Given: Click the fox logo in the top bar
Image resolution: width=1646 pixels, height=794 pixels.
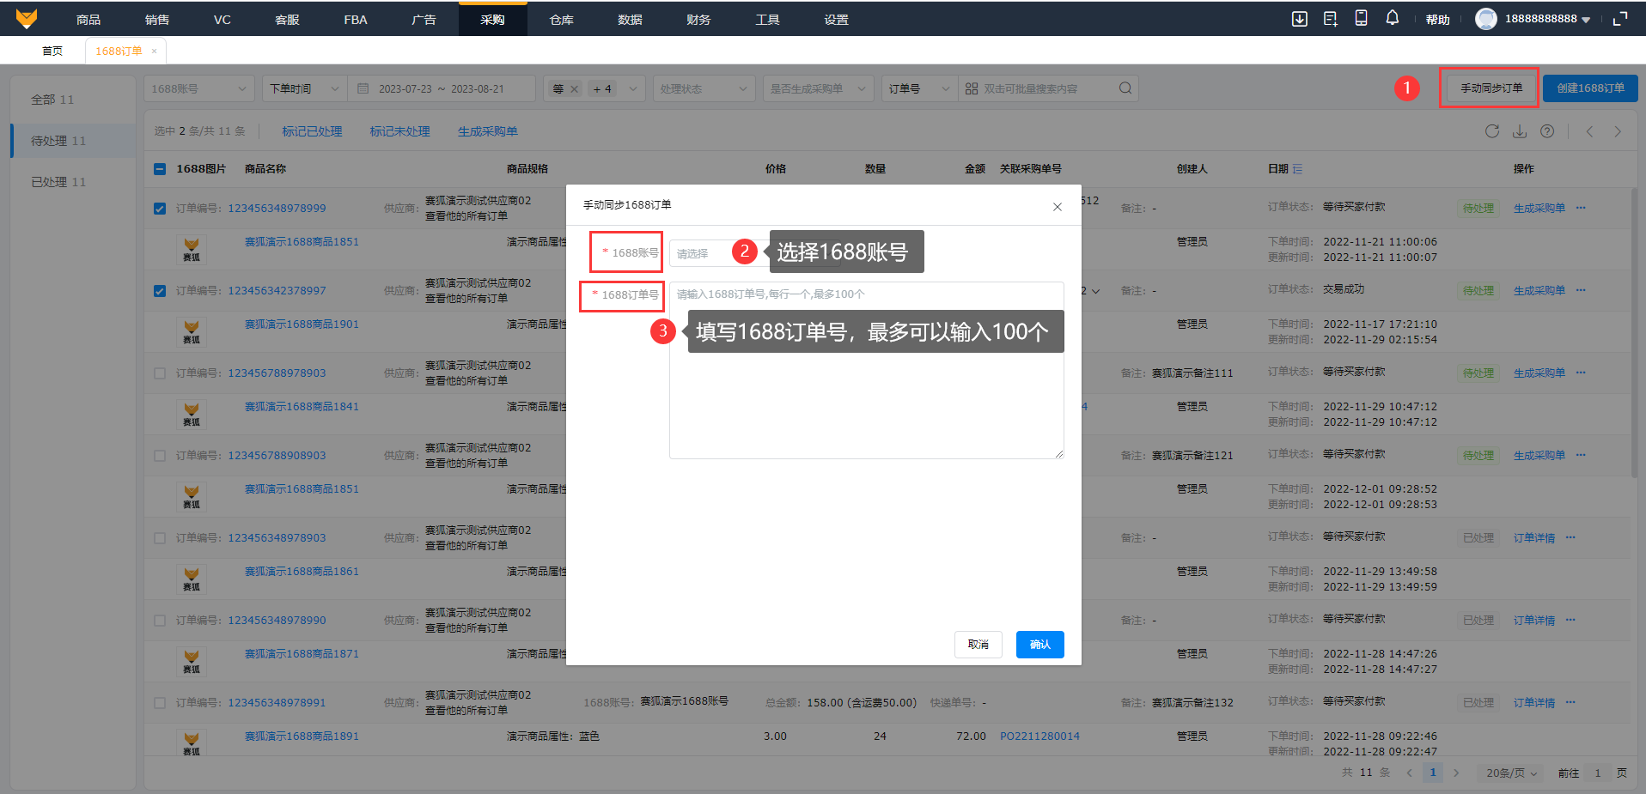Looking at the screenshot, I should 27,18.
